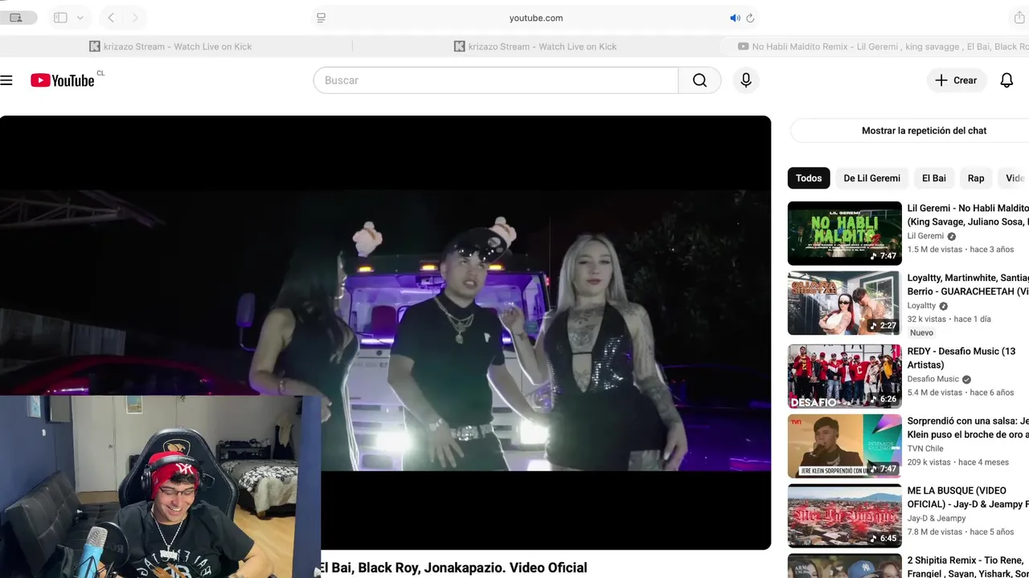Select the Todos filter chip
This screenshot has width=1029, height=578.
point(809,178)
